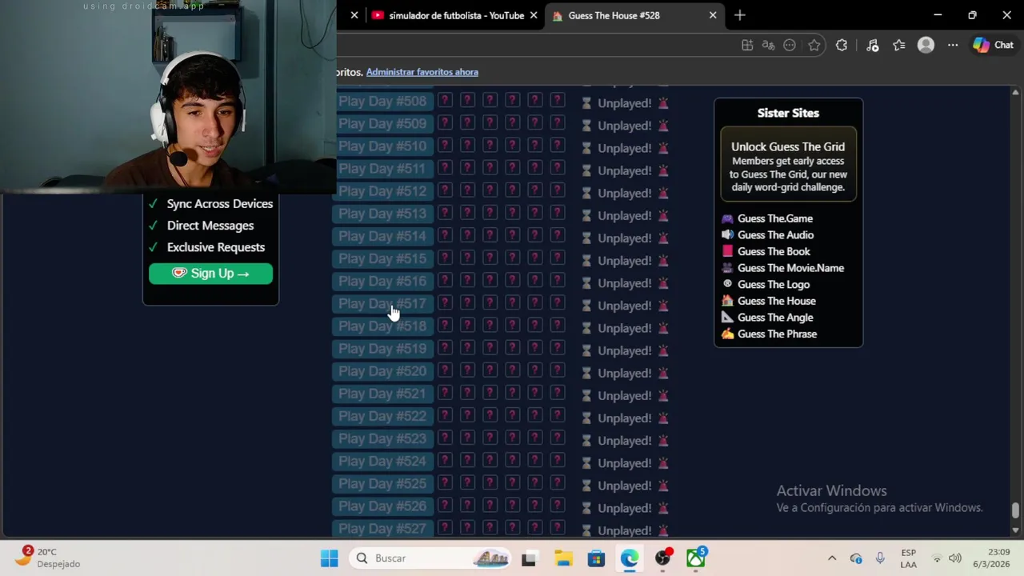Select the Guess The House #528 tab
Screen dimensions: 1024x576
click(614, 15)
